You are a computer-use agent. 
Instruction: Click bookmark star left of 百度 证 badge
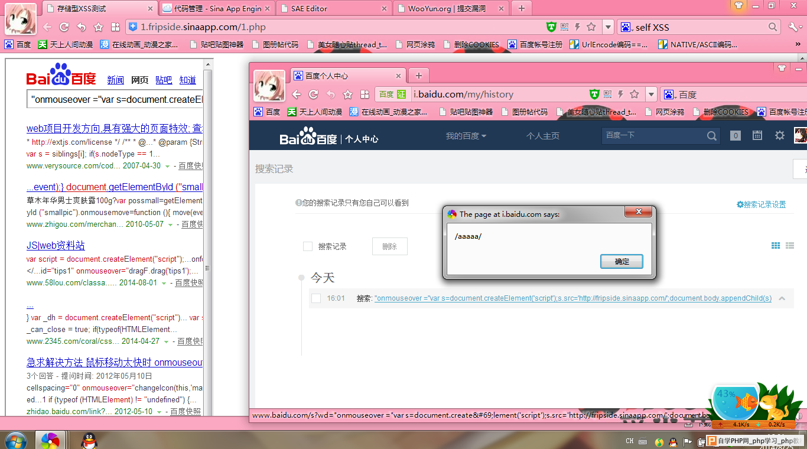pyautogui.click(x=348, y=95)
